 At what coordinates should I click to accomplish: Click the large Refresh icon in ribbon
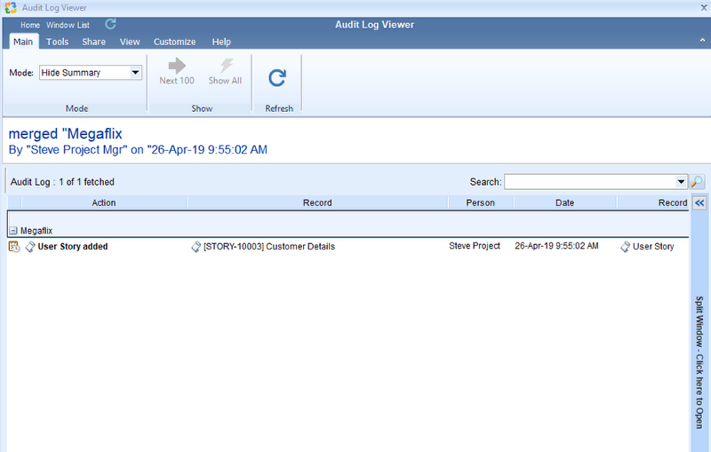(277, 78)
